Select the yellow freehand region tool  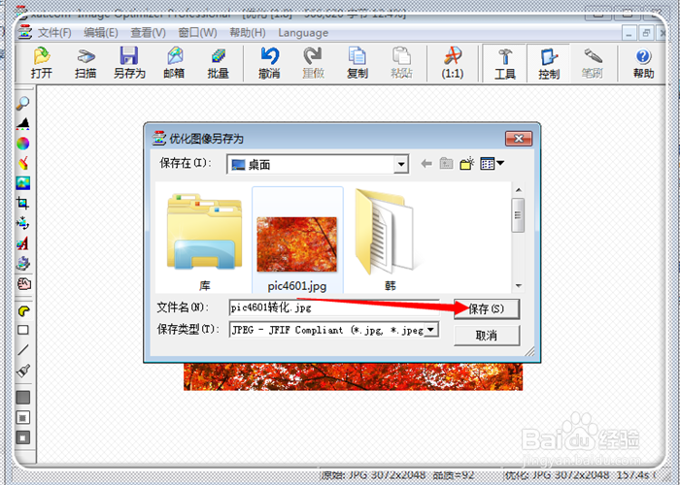24,310
